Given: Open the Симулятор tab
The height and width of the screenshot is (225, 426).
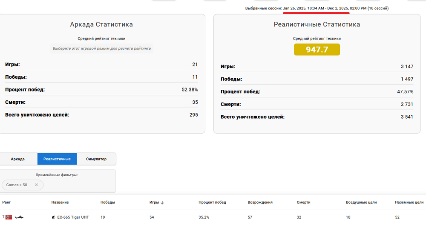Looking at the screenshot, I should tap(96, 159).
